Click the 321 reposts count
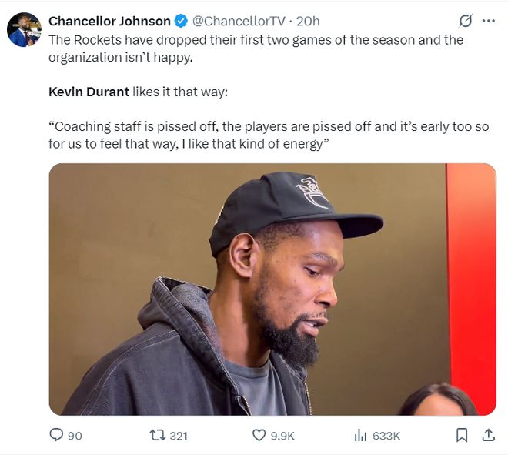The image size is (508, 455). pos(179,436)
